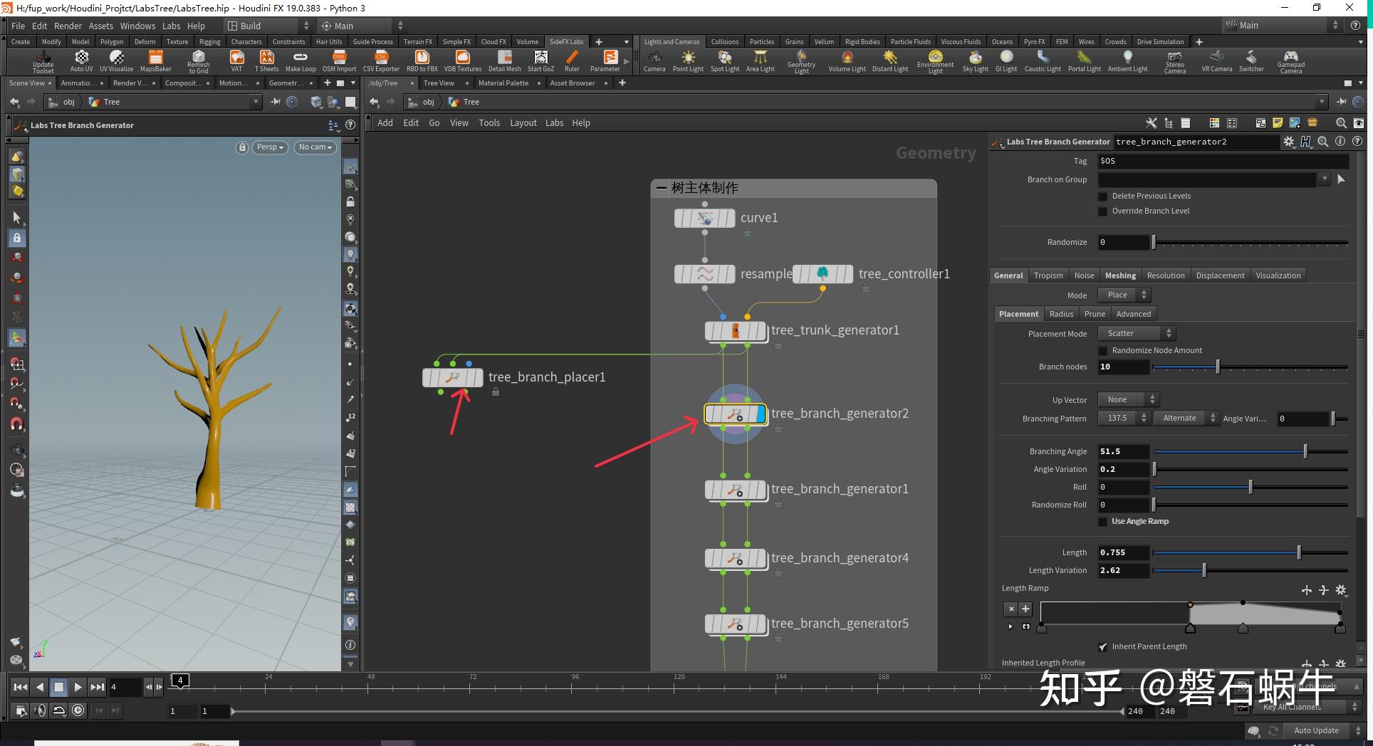Viewport: 1373px width, 746px height.
Task: Click the Update Toolset shelf button
Action: [x=43, y=61]
